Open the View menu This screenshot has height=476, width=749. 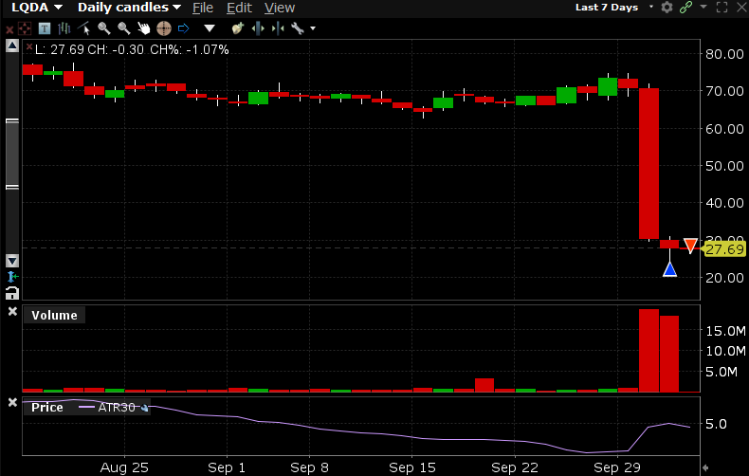(x=280, y=8)
